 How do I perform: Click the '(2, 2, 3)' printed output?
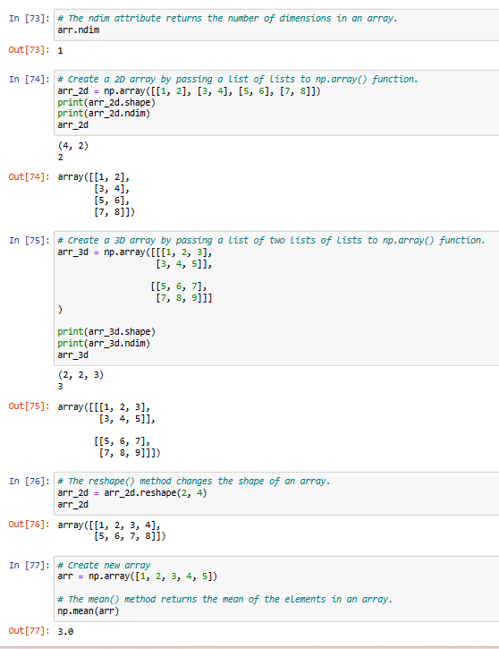[80, 375]
